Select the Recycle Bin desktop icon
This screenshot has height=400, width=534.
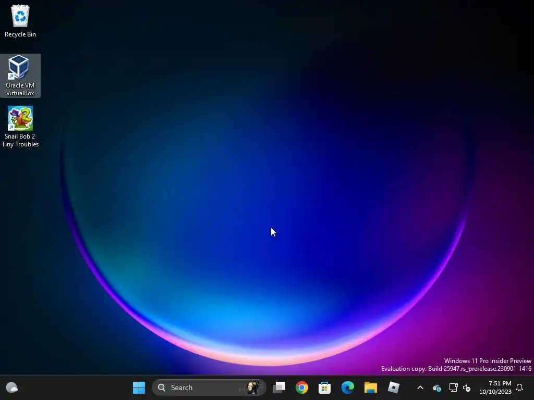tap(20, 21)
